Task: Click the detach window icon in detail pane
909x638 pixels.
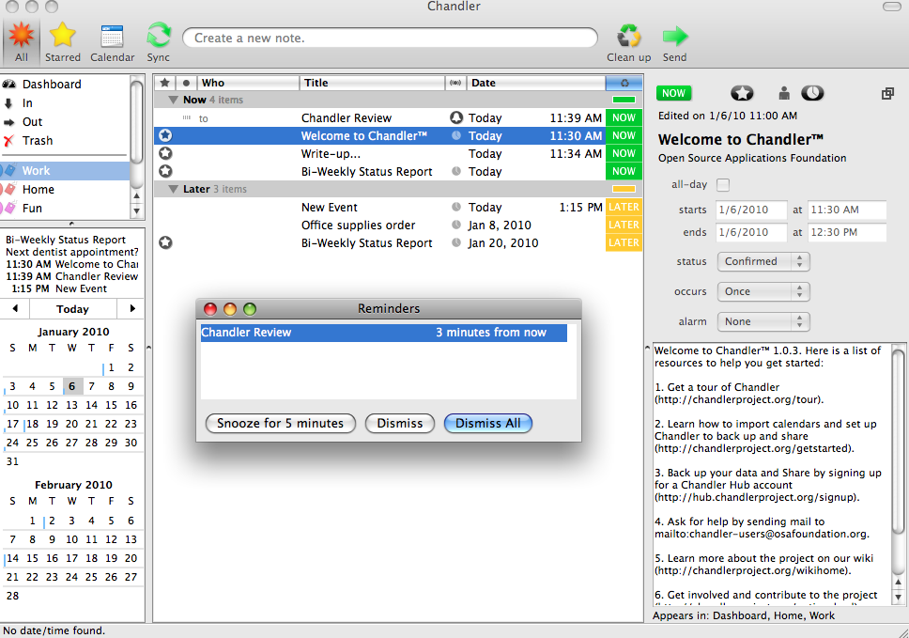Action: tap(887, 93)
